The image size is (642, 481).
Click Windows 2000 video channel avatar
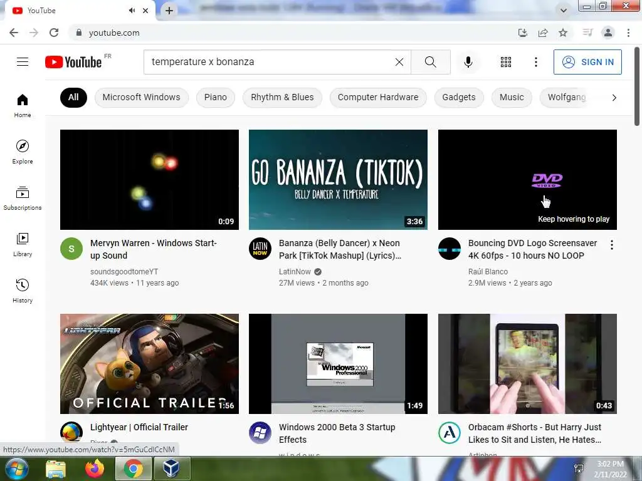pos(260,433)
